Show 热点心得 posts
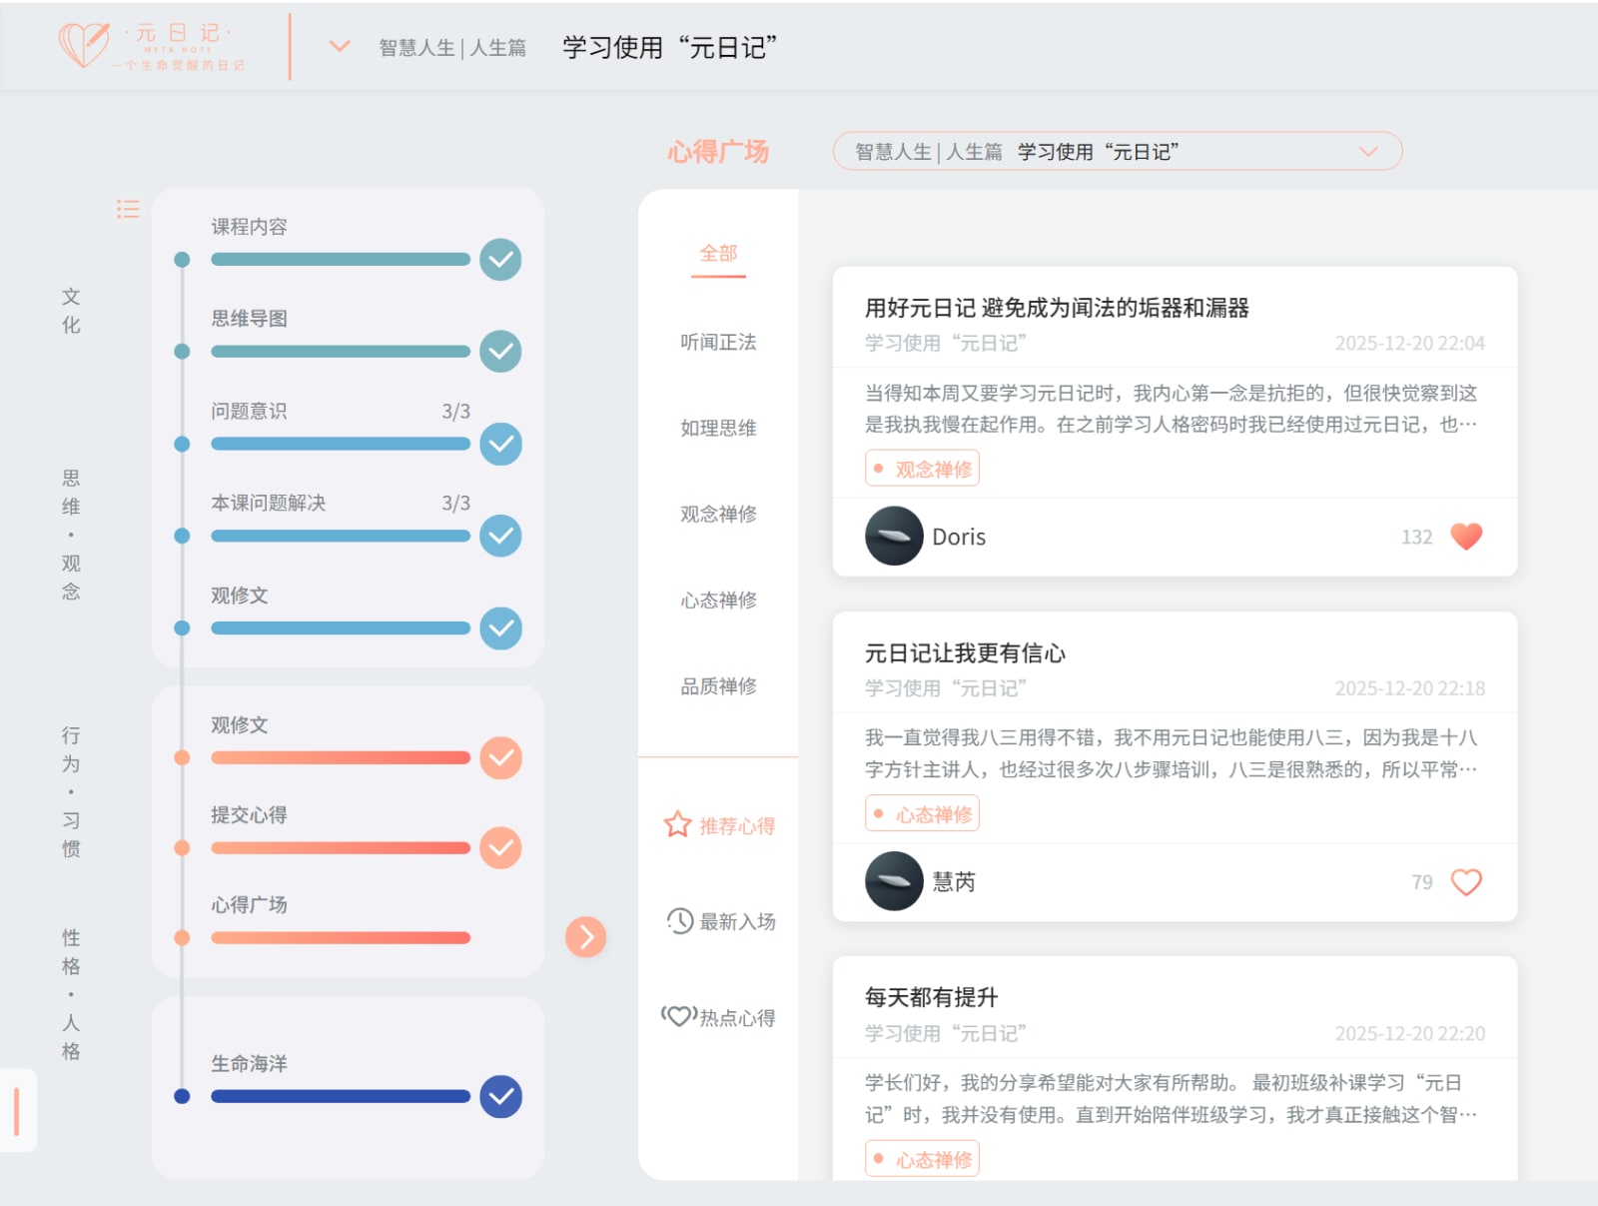Image resolution: width=1598 pixels, height=1206 pixels. tap(718, 1017)
